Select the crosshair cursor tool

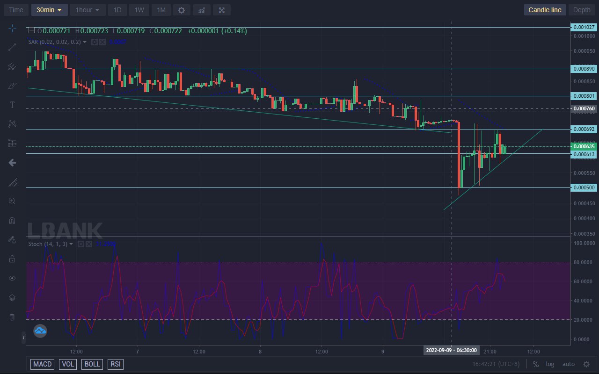(12, 28)
